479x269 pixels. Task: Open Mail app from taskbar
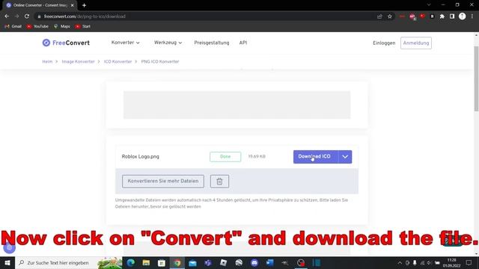[x=192, y=262]
